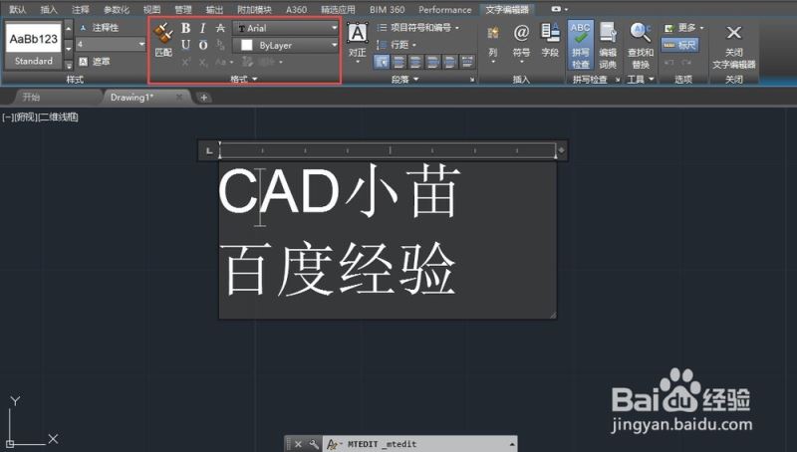The height and width of the screenshot is (452, 797).
Task: Switch to the 开始 file tab
Action: (32, 97)
